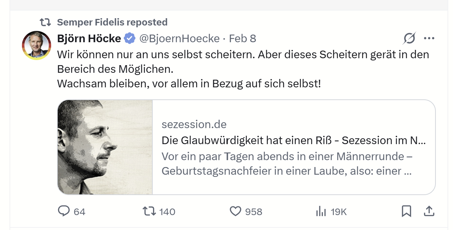Screen dimensions: 453x230
Task: Click the Grok slashed-circle icon
Action: [x=410, y=38]
